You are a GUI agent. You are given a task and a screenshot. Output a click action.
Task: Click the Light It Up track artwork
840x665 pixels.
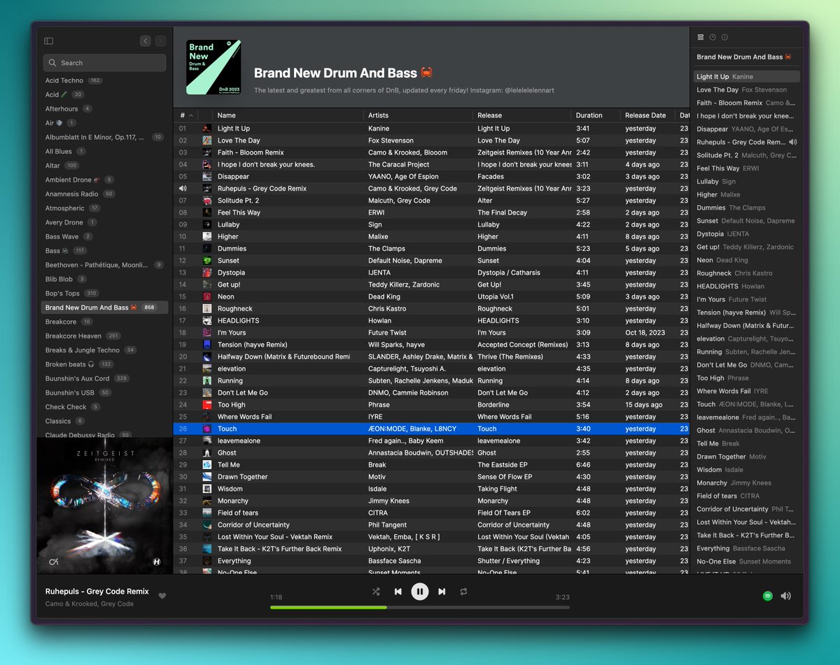tap(207, 129)
